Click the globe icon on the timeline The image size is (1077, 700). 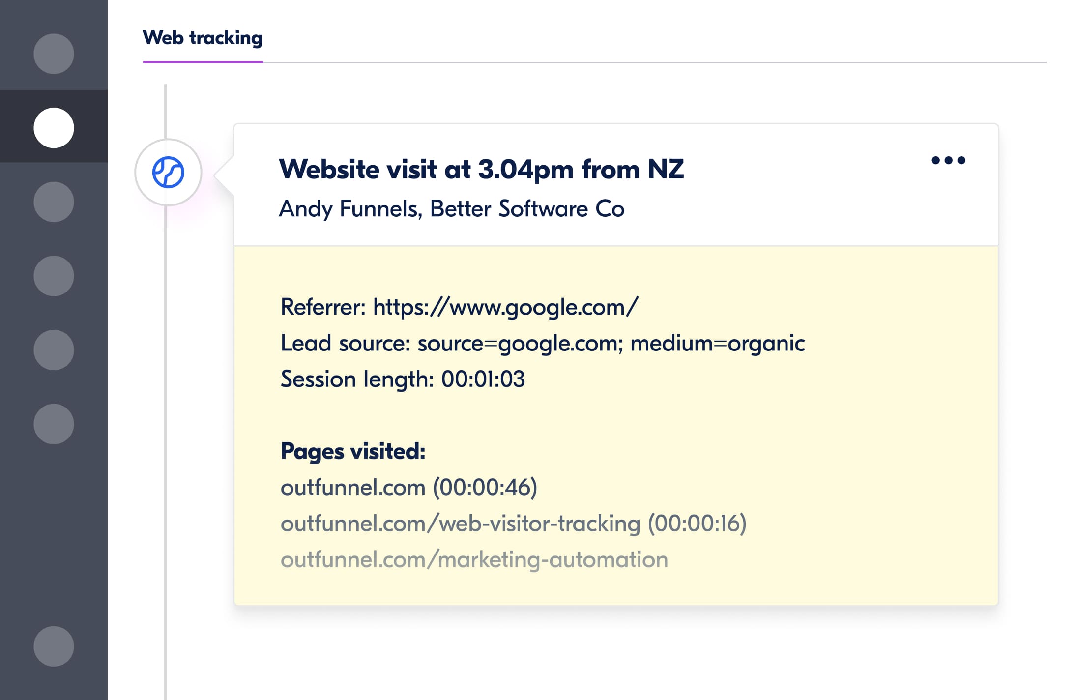(x=168, y=172)
